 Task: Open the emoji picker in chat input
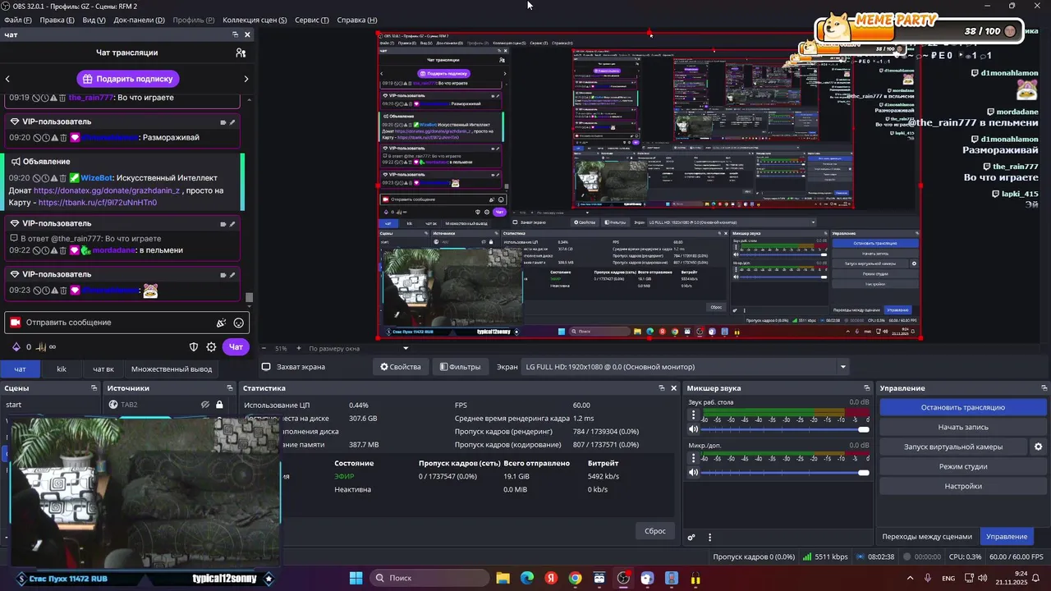239,323
